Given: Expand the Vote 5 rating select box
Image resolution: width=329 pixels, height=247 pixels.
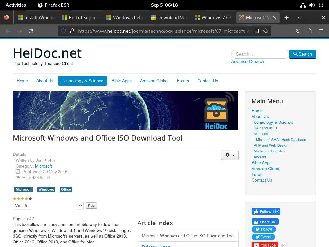Looking at the screenshot, I should pyautogui.click(x=48, y=206).
